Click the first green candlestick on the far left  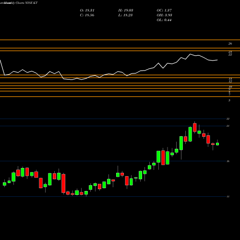click(4, 184)
